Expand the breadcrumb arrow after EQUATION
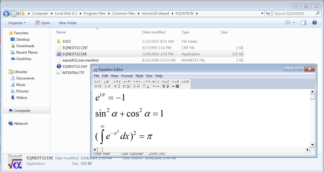Image resolution: width=324 pixels, height=172 pixels. tap(197, 13)
